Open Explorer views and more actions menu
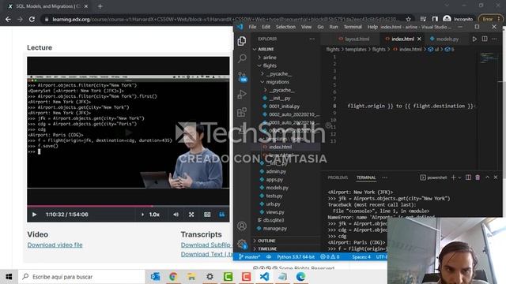This screenshot has height=284, width=506. [x=312, y=39]
